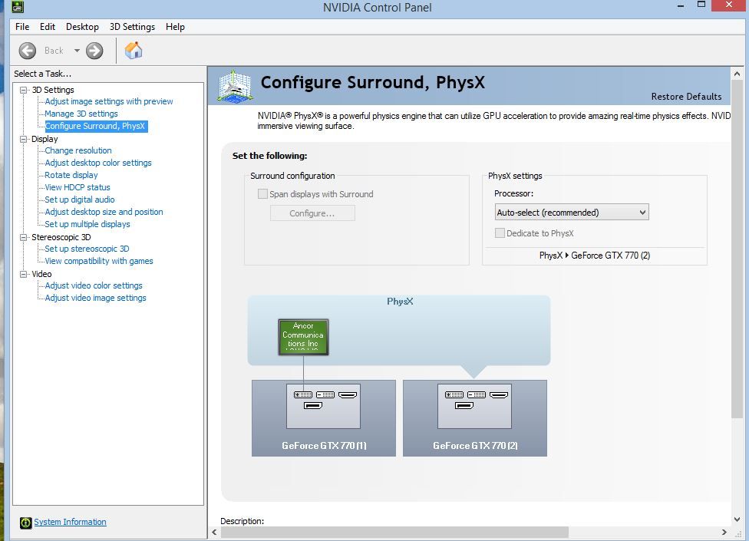Select the GeForce GTX 770 (2) card
Image resolution: width=749 pixels, height=541 pixels.
point(474,418)
